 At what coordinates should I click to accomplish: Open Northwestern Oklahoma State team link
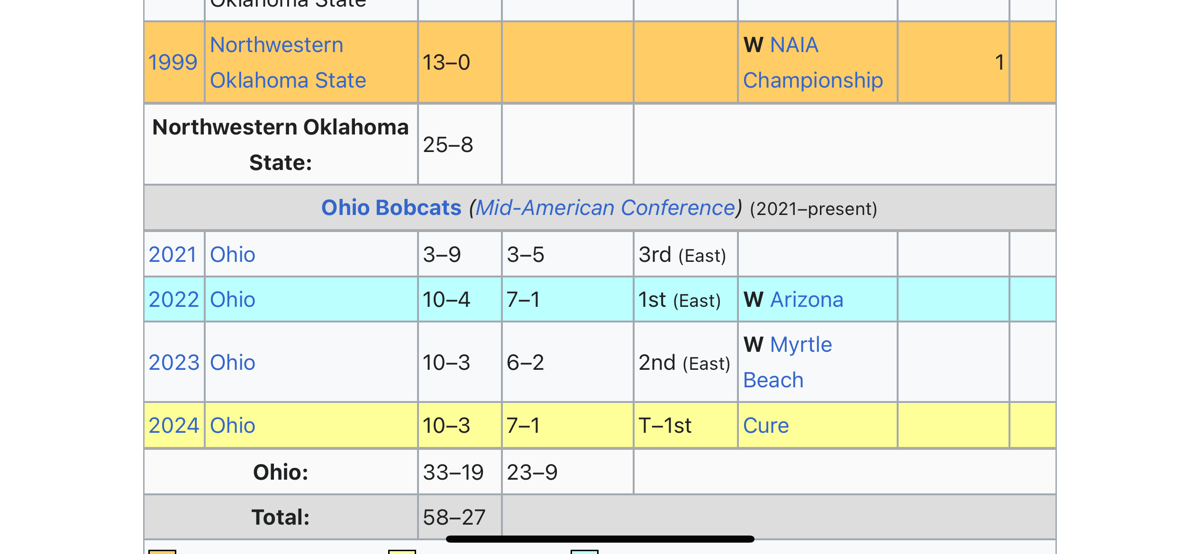288,63
